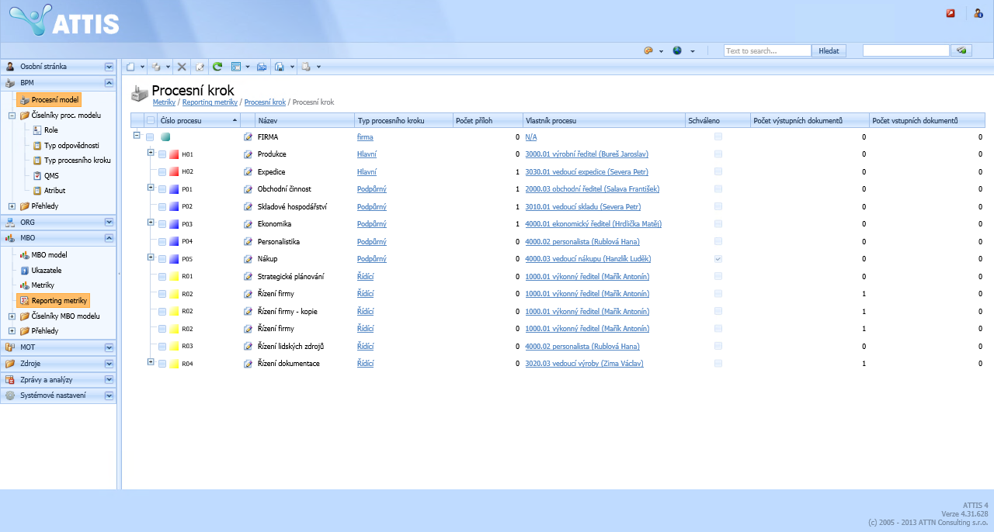Click the second toolbar icon next to New
This screenshot has width=994, height=532.
pos(156,67)
